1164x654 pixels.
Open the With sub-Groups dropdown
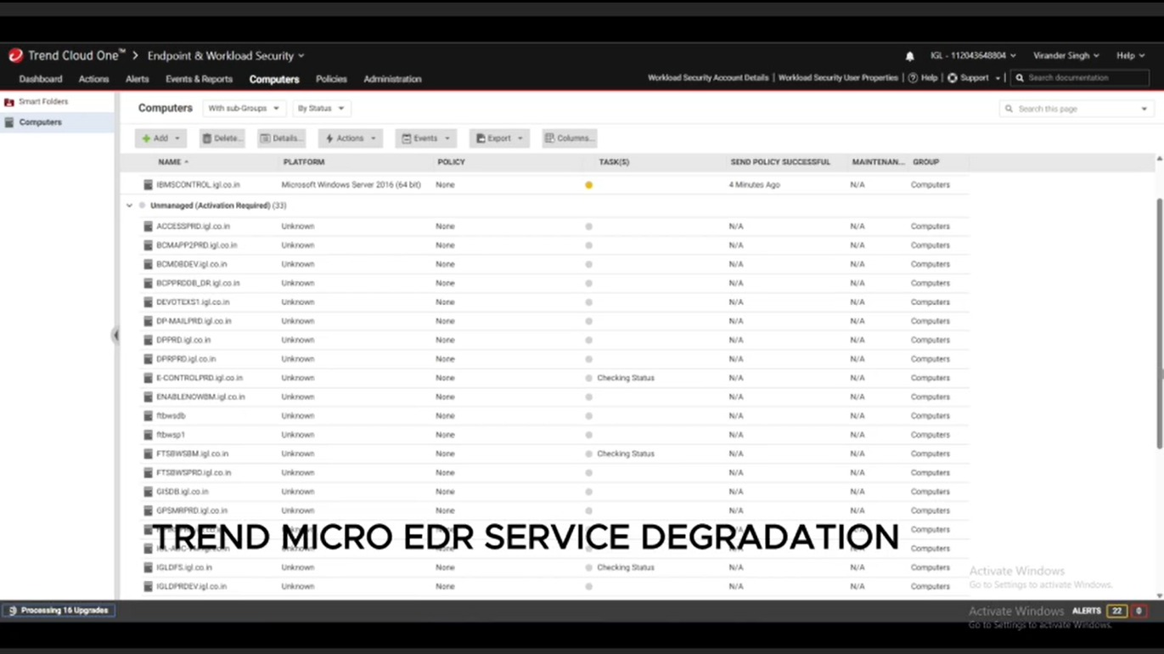click(244, 109)
